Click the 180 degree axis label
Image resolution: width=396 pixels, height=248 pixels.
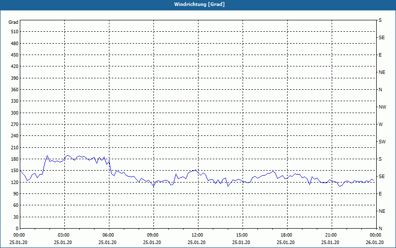tap(15, 159)
